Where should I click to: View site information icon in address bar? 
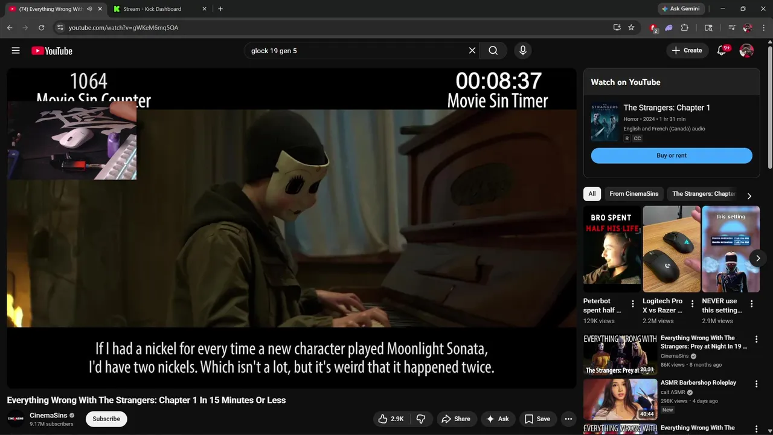60,27
